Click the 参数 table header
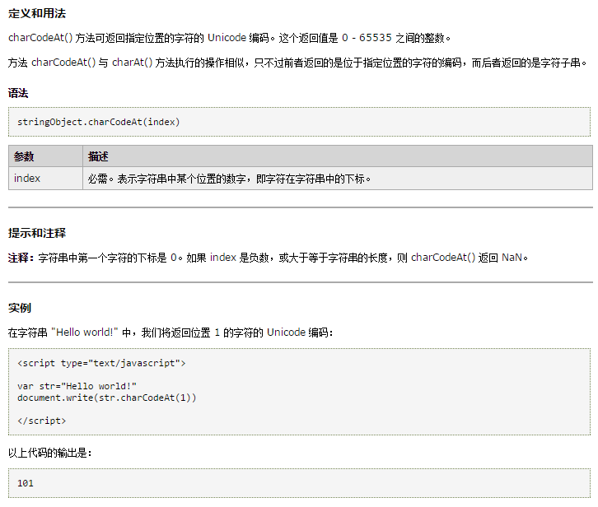Viewport: 598px width, 507px height. click(46, 156)
